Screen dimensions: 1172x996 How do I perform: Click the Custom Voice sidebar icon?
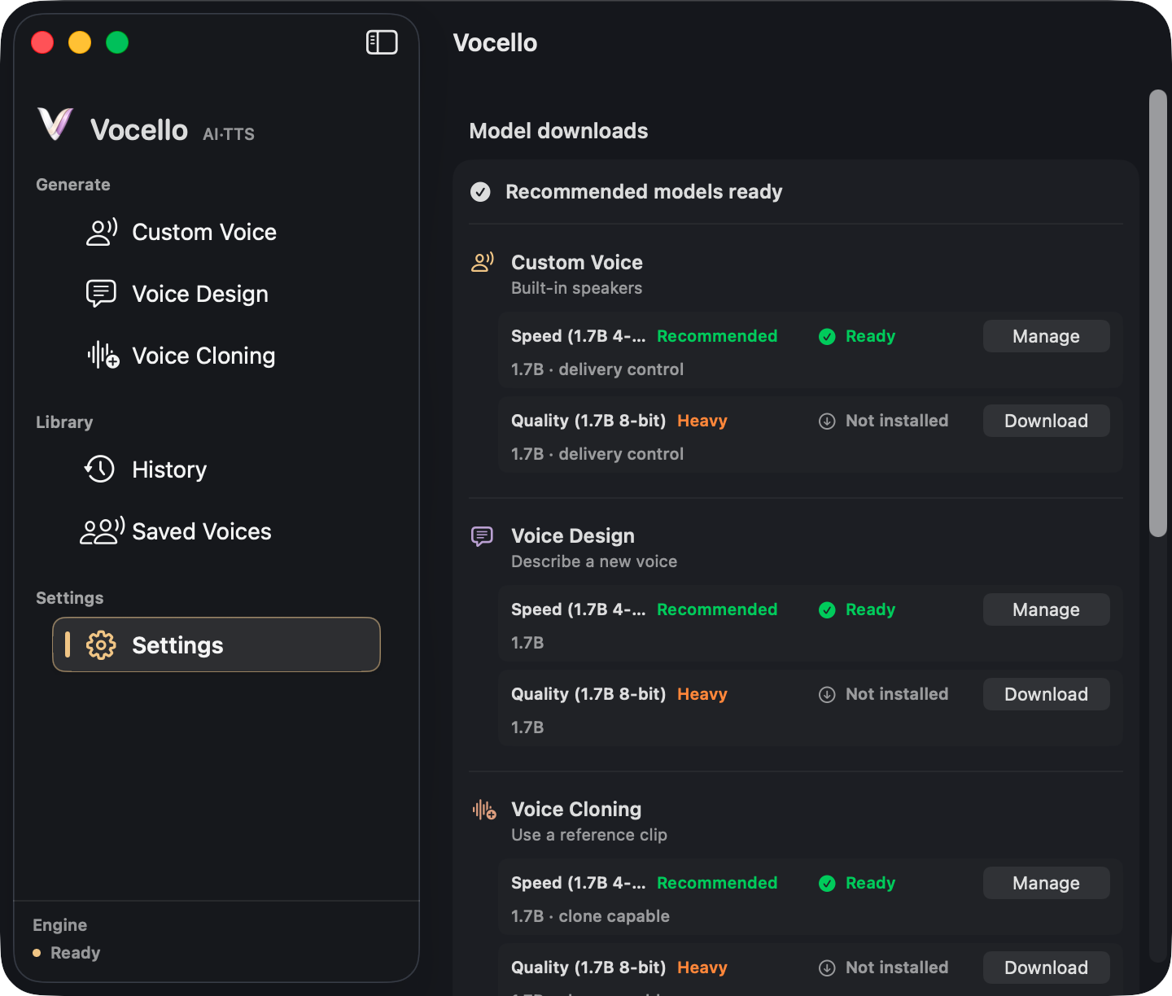[x=102, y=232]
